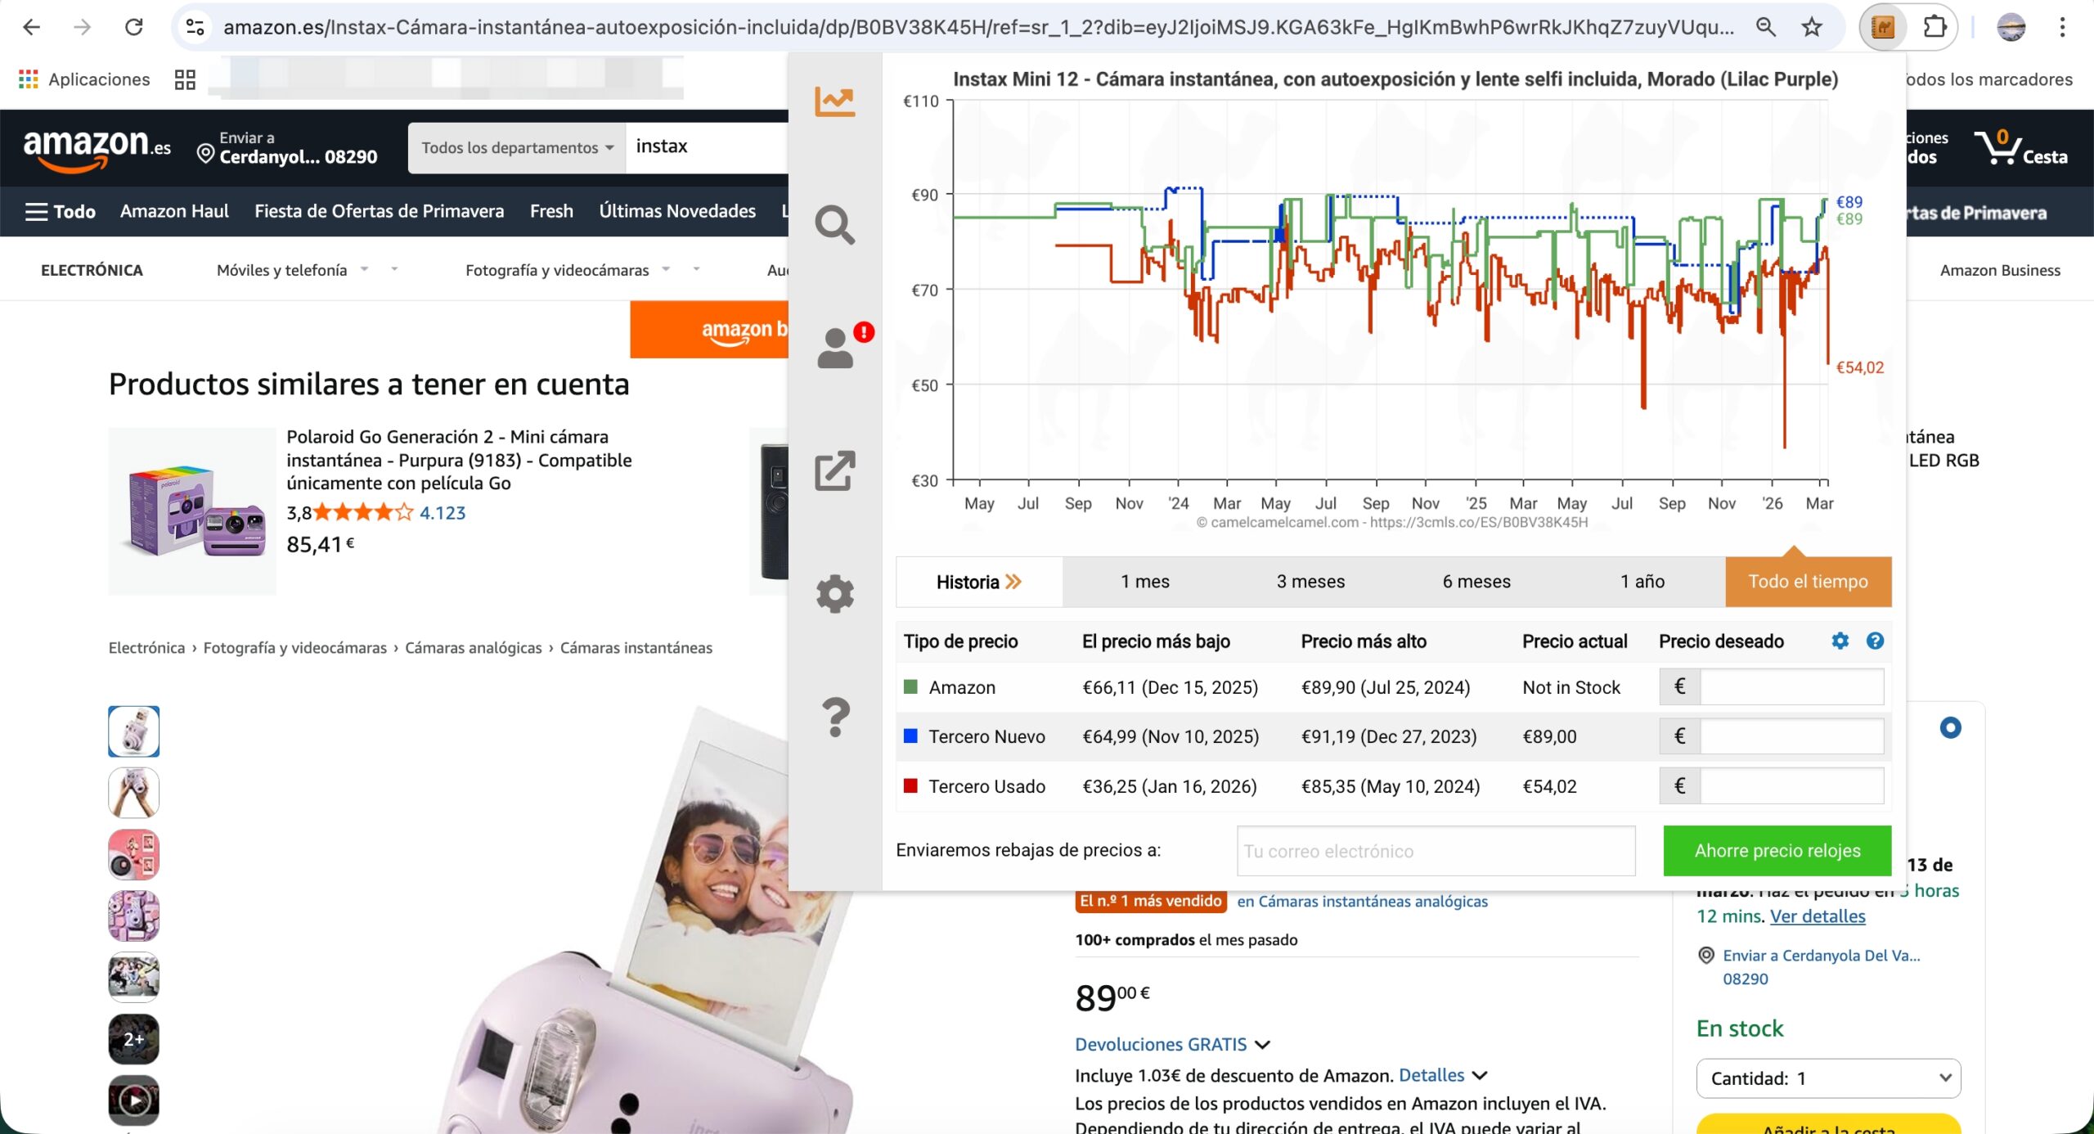The height and width of the screenshot is (1134, 2094).
Task: Toggle the bookmark star in the address bar
Action: coord(1812,26)
